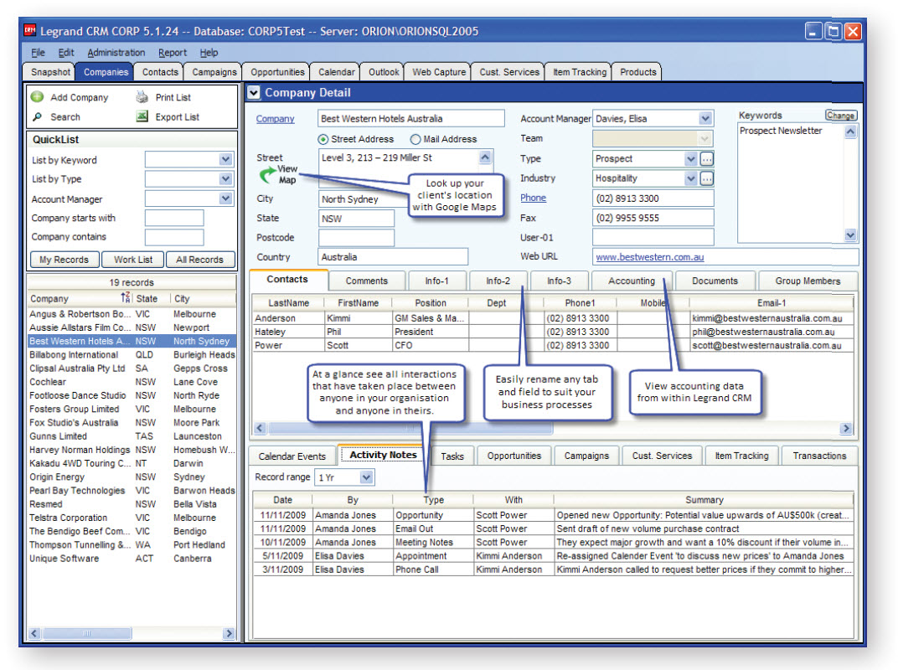Open the Documents tab
The image size is (898, 670).
(x=715, y=281)
